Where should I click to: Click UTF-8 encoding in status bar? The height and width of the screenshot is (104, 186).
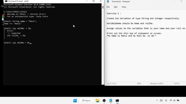point(177,83)
